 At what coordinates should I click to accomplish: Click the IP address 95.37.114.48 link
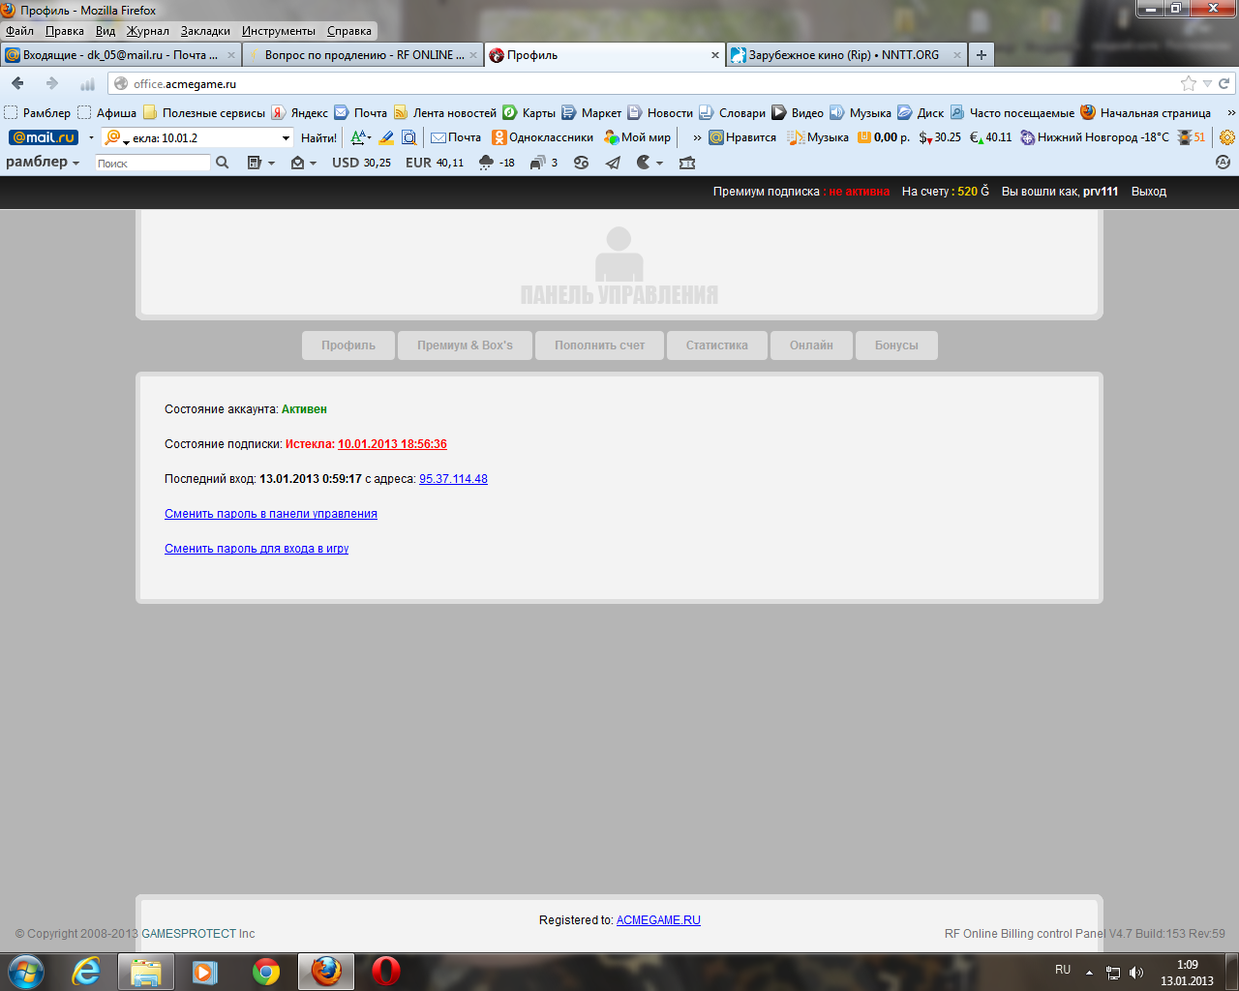(x=453, y=479)
